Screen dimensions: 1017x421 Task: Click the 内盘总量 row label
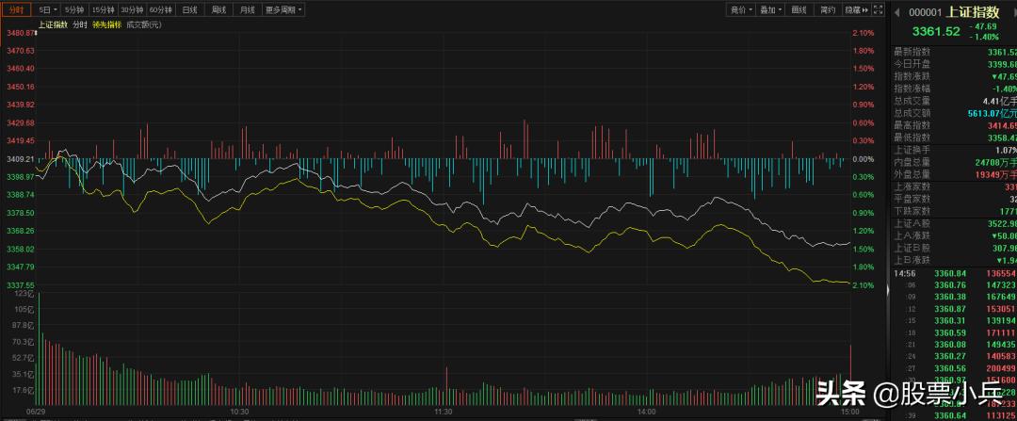pos(912,162)
